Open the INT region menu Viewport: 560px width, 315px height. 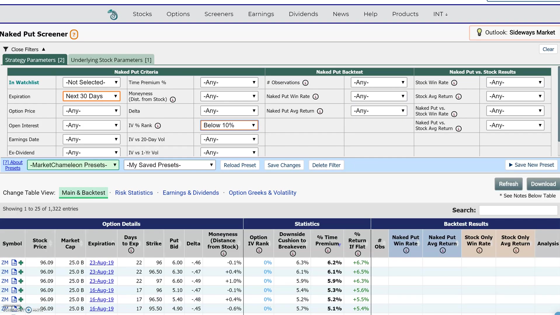(x=440, y=14)
